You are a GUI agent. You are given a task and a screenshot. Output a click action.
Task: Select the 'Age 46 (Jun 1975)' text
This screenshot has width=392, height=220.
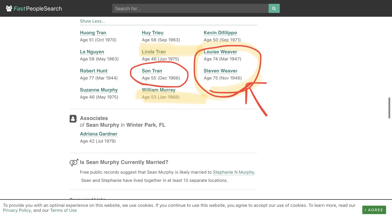pyautogui.click(x=160, y=59)
